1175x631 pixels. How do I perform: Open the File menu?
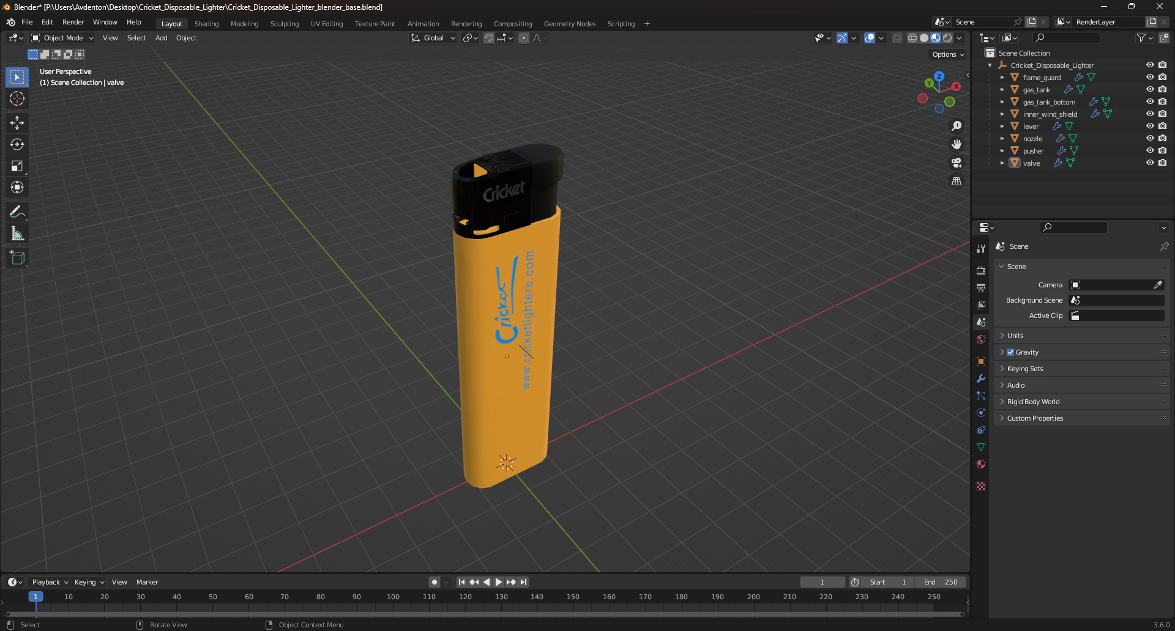point(27,22)
